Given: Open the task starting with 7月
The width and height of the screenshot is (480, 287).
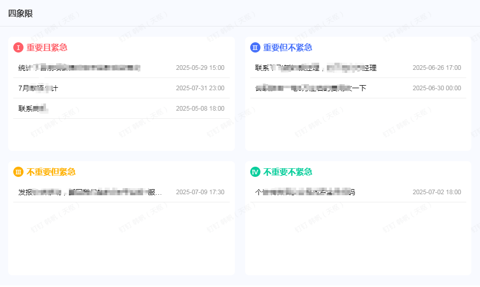Looking at the screenshot, I should pyautogui.click(x=38, y=88).
